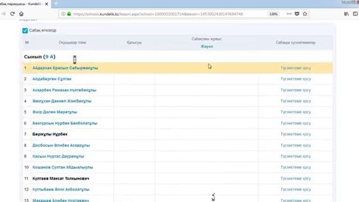Add comment for row 8 Досбосын
The width and height of the screenshot is (359, 202).
296,145
